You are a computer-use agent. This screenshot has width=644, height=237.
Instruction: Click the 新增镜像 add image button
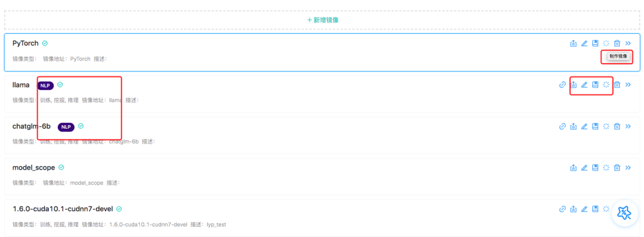pos(323,20)
